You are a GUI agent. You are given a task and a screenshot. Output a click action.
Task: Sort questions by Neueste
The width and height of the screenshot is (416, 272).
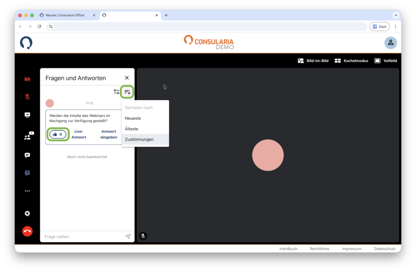(x=133, y=118)
